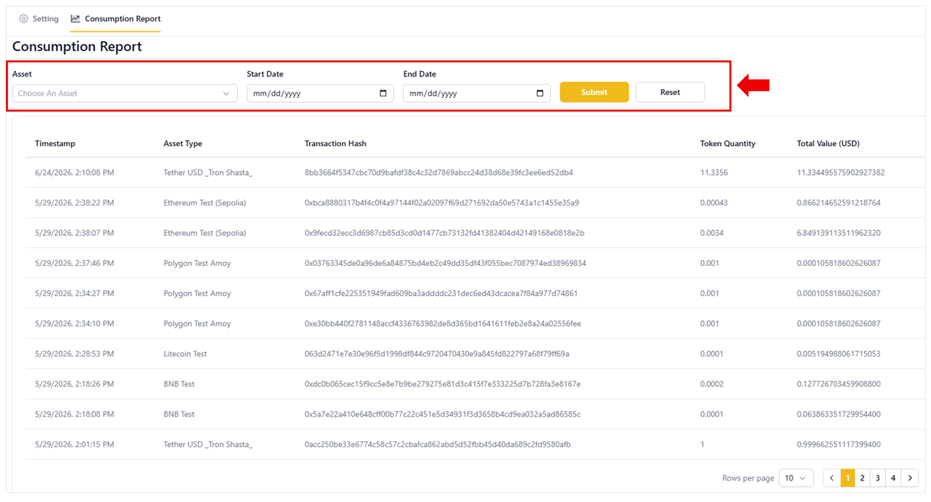Go to the previous page arrow
931x502 pixels.
coord(832,478)
